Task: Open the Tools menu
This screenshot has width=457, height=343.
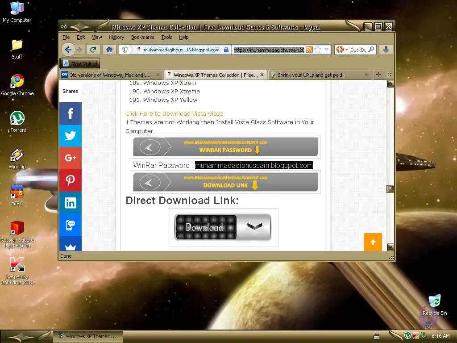Action: click(x=166, y=37)
